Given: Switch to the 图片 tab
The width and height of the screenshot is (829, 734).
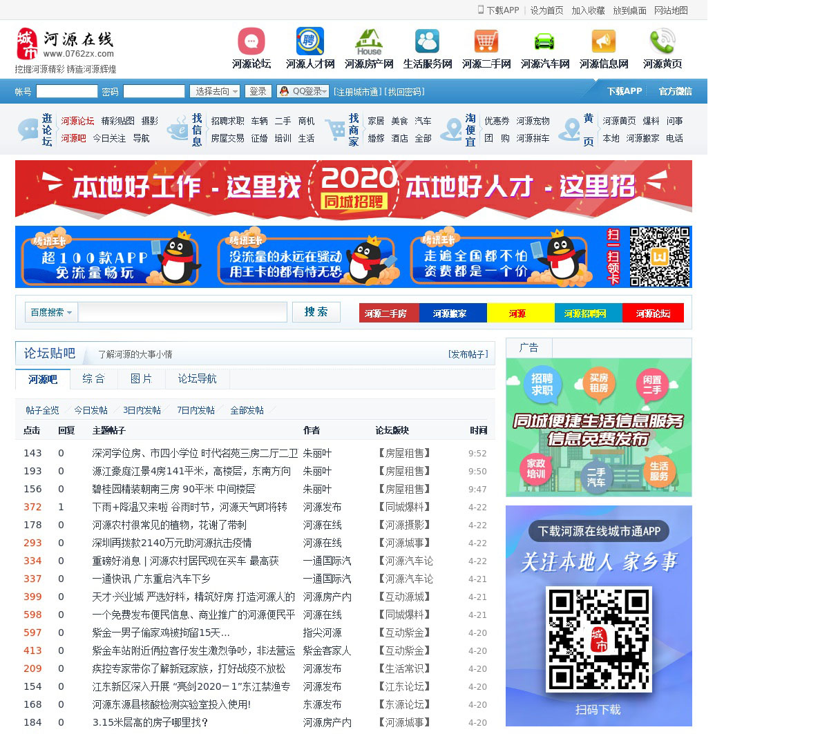Looking at the screenshot, I should (x=141, y=378).
